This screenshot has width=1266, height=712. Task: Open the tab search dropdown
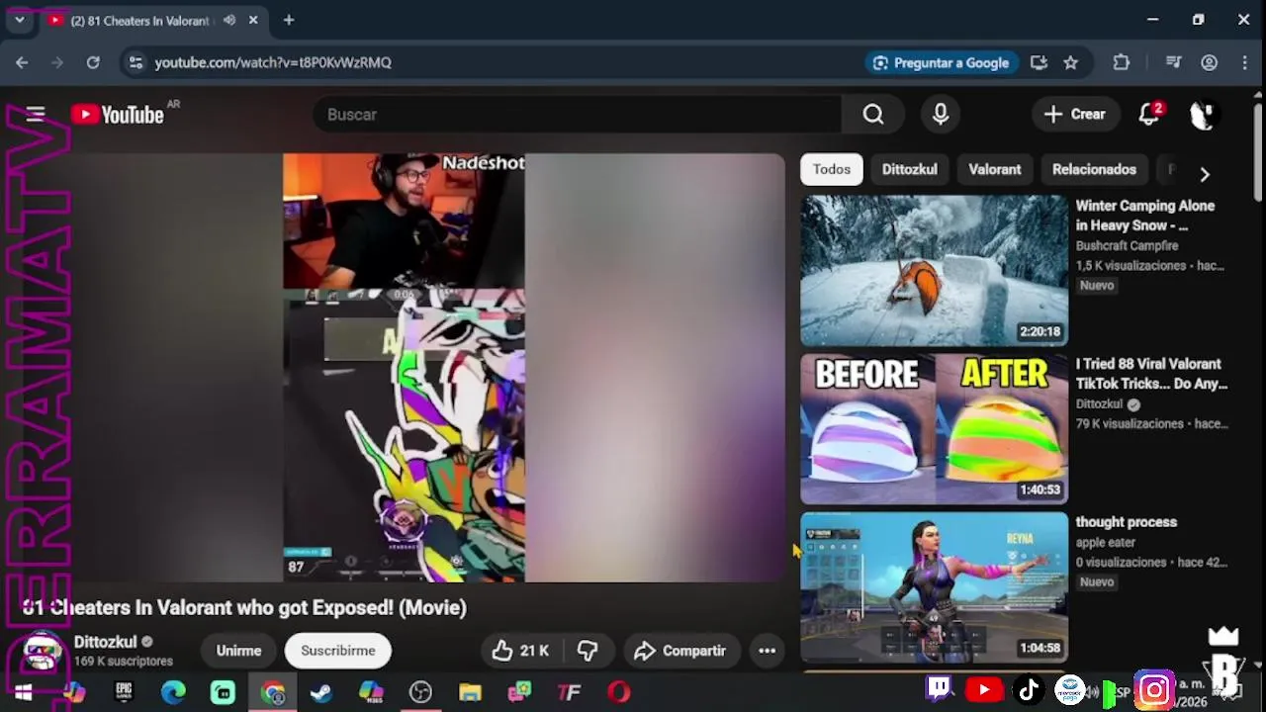click(19, 20)
